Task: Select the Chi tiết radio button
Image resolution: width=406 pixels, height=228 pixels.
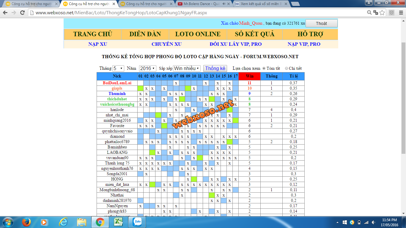Action: pos(287,68)
